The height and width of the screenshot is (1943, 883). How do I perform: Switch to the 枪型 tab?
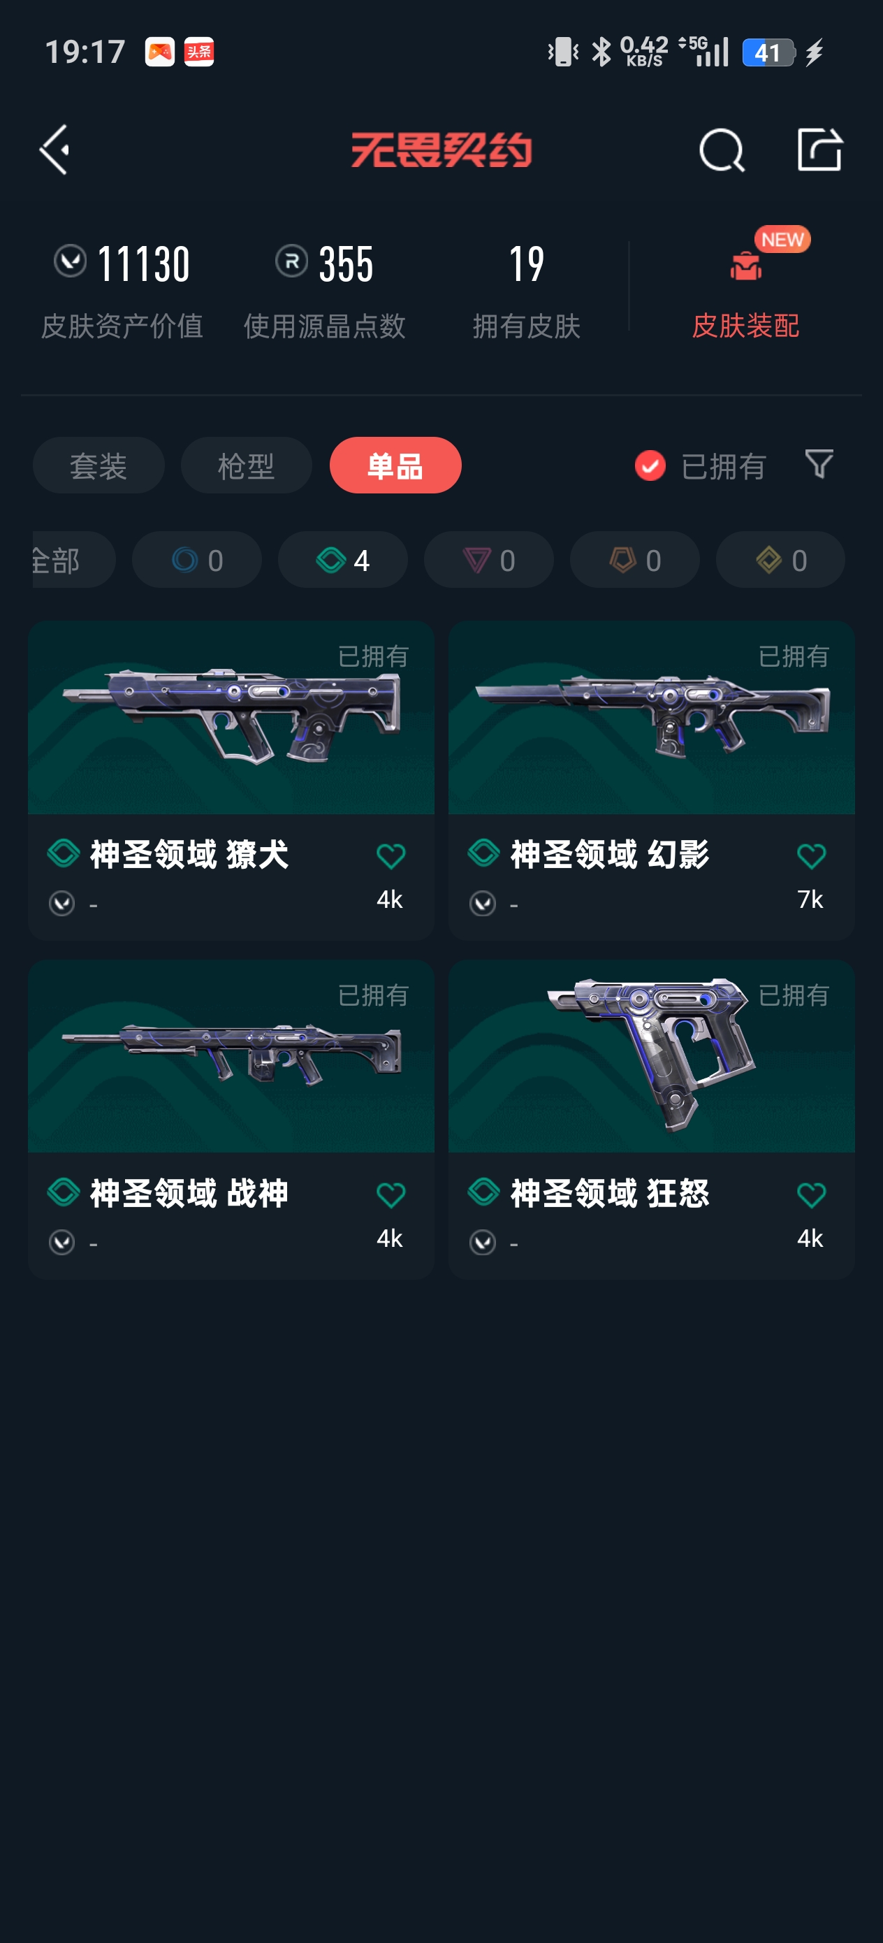tap(247, 465)
